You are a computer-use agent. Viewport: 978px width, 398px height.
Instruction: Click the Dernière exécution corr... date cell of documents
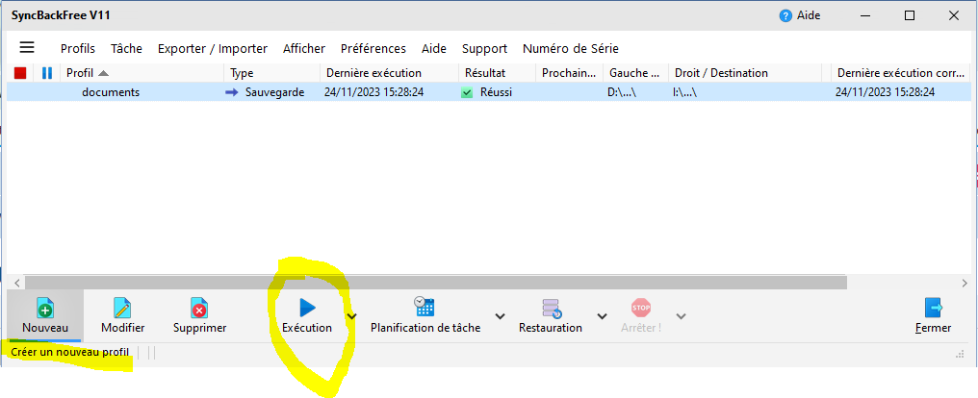[x=885, y=92]
